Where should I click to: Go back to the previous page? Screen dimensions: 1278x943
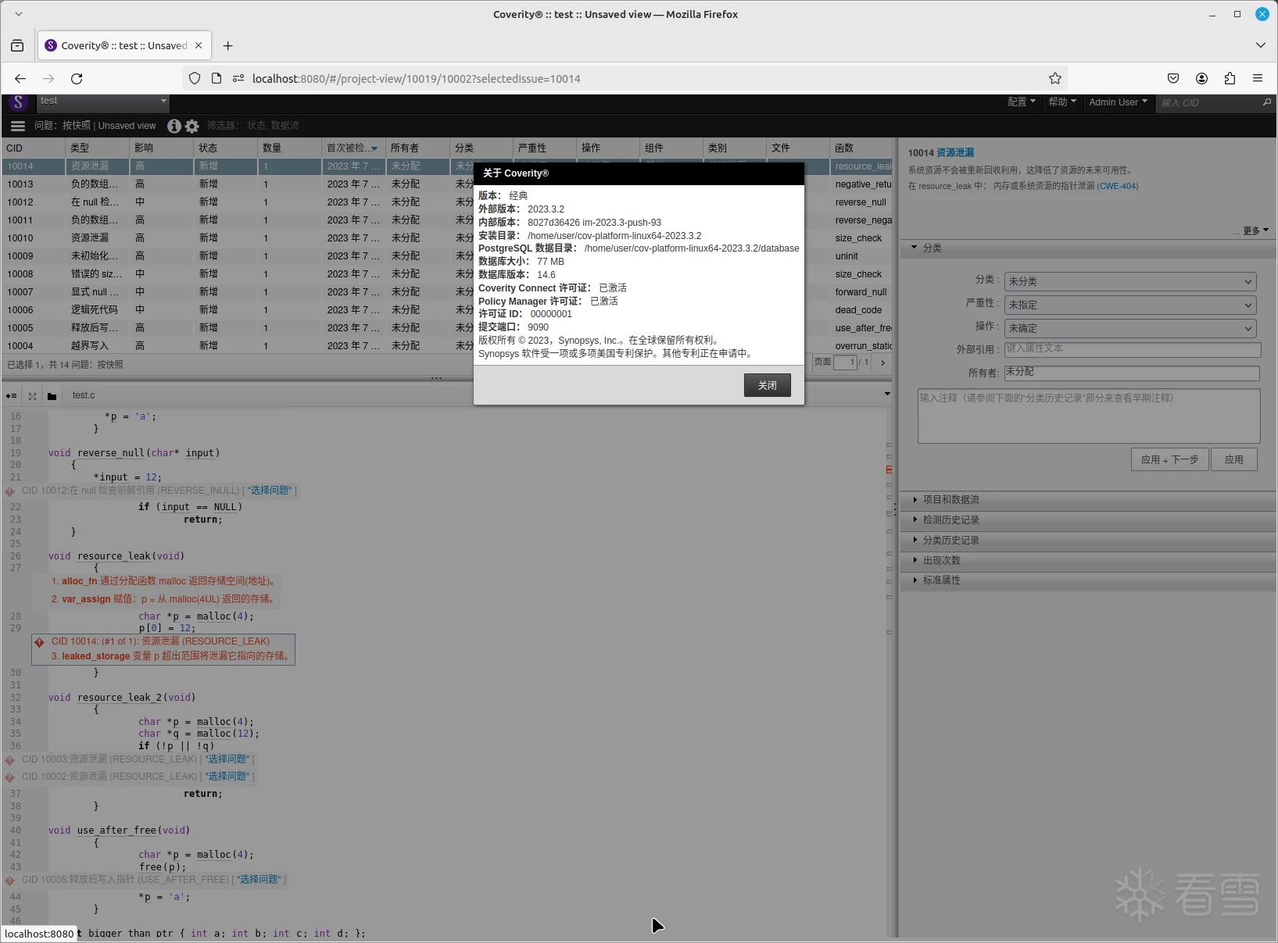[20, 78]
